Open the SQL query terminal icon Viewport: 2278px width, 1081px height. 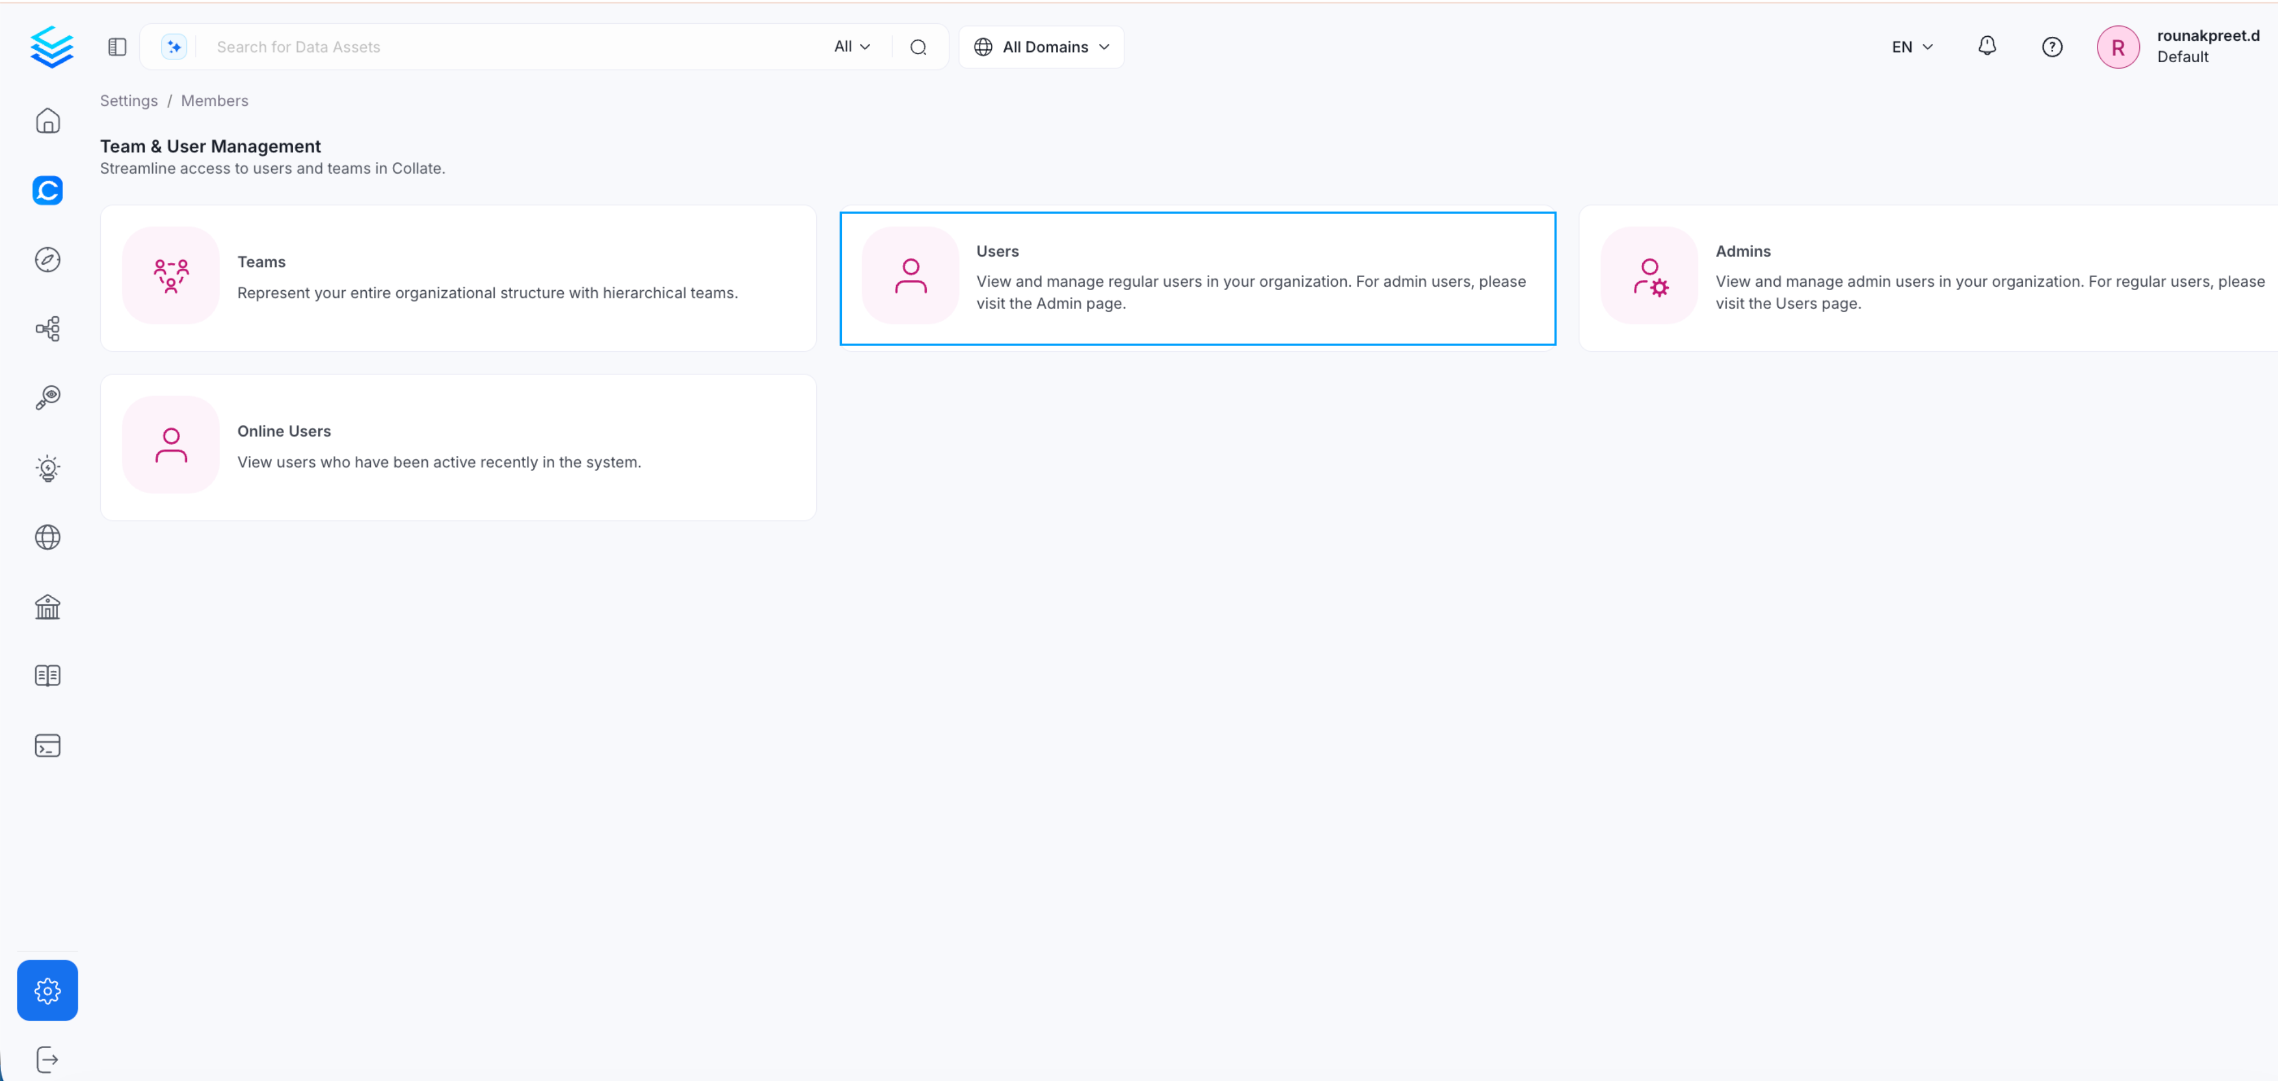click(x=48, y=745)
